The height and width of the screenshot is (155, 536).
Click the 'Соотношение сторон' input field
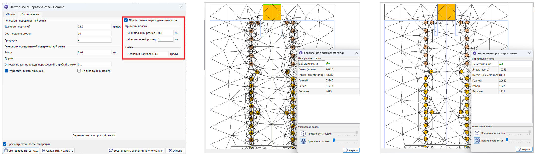(x=94, y=33)
